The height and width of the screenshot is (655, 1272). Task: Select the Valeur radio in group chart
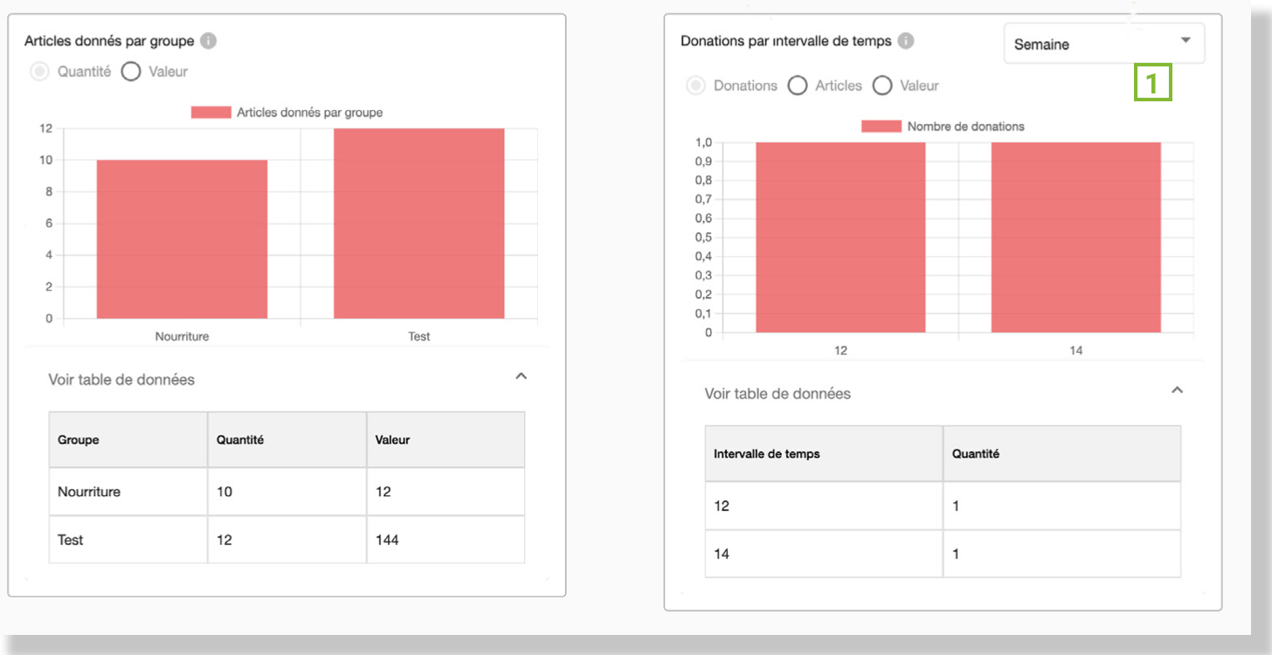pyautogui.click(x=131, y=72)
